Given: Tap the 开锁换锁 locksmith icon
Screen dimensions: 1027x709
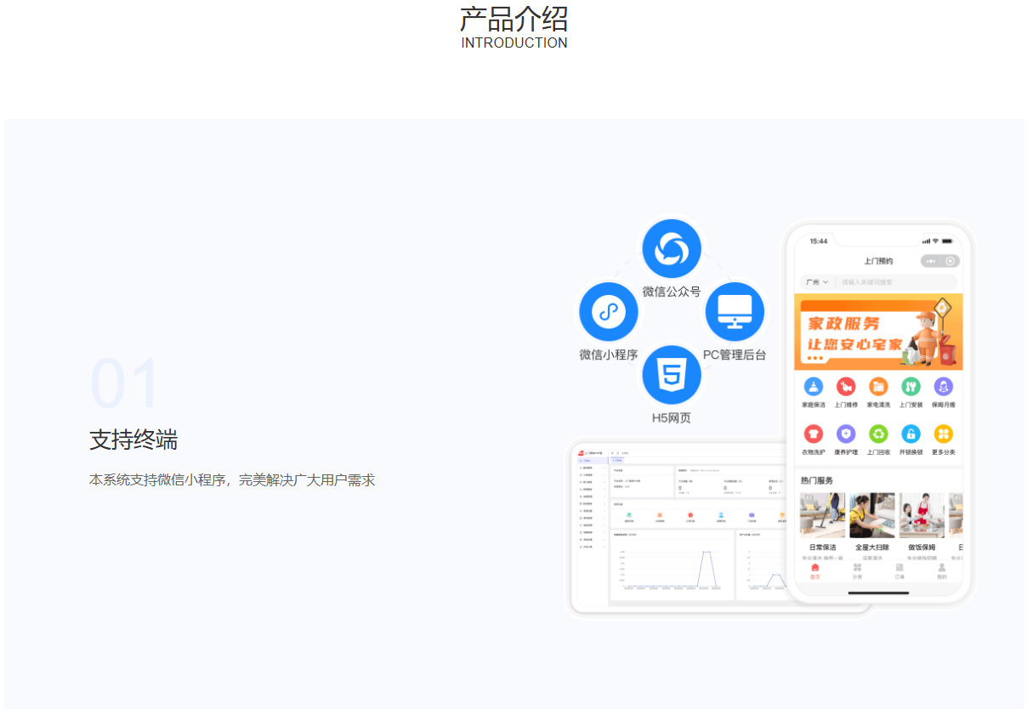Looking at the screenshot, I should click(x=911, y=434).
